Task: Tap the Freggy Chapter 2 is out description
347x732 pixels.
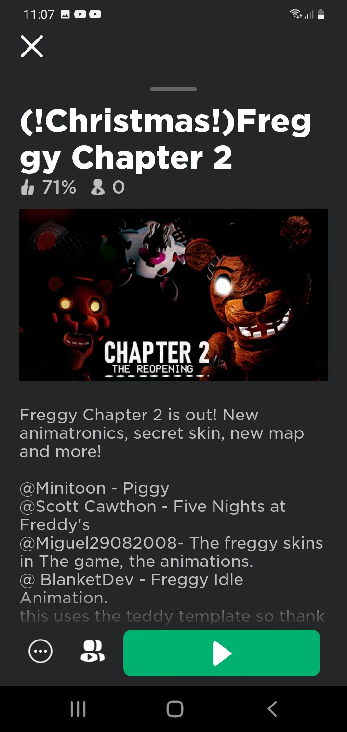Action: [162, 433]
